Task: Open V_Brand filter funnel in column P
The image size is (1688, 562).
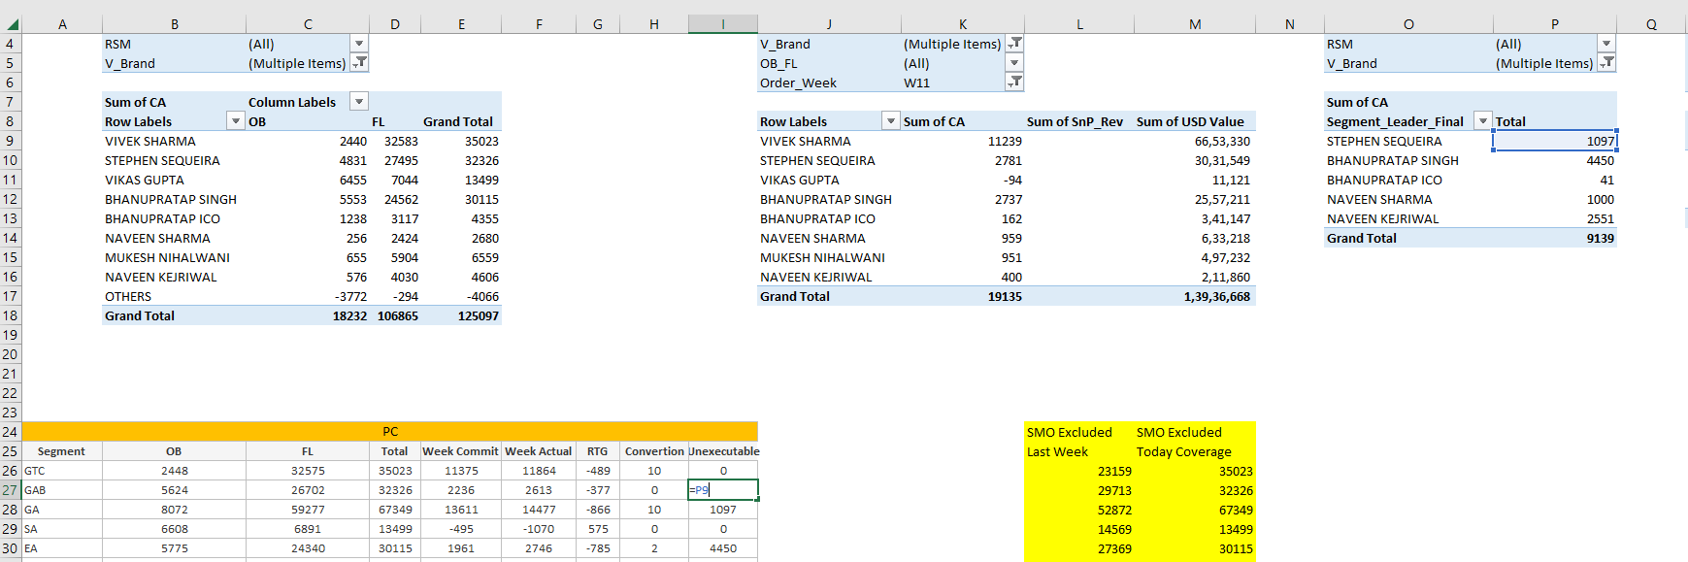Action: [x=1606, y=63]
